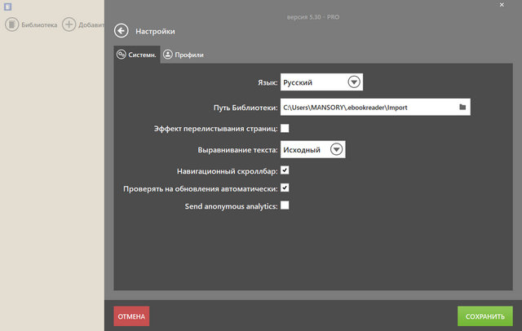
Task: Click the Путь Библиотеки path text field
Action: coord(367,107)
